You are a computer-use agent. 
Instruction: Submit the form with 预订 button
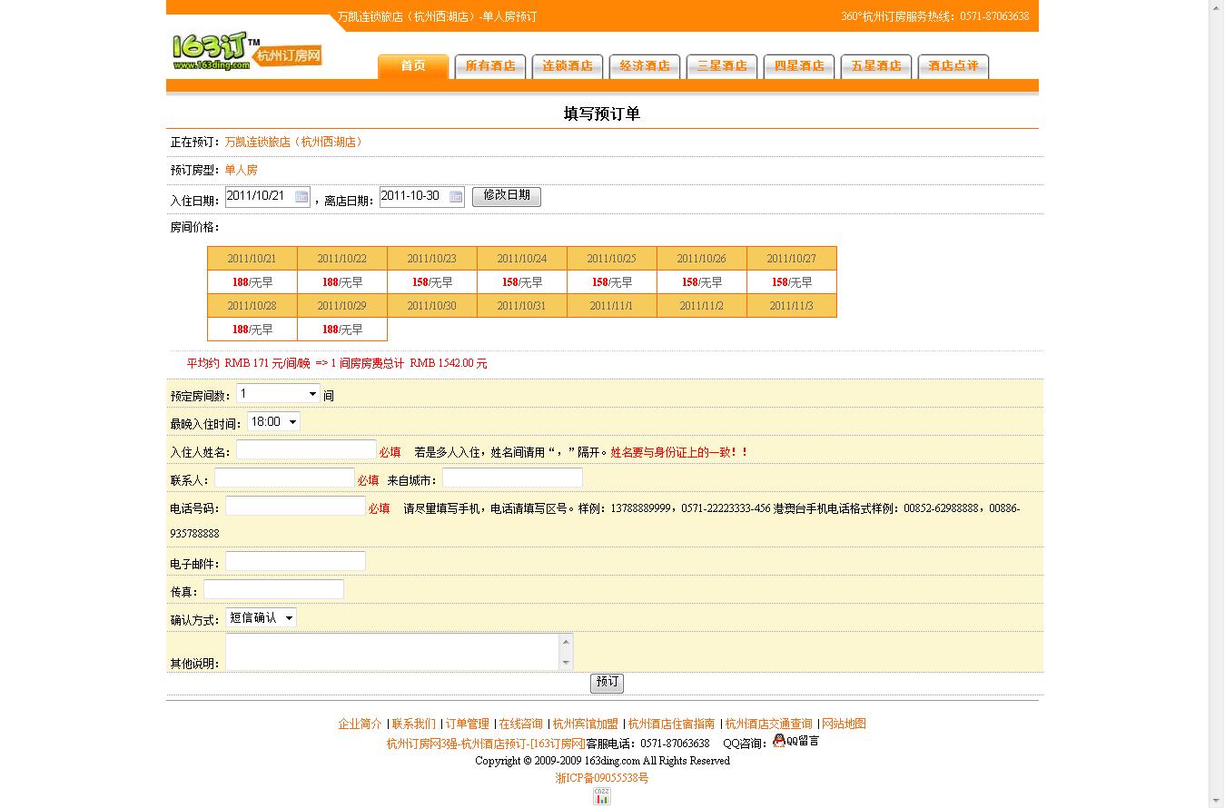click(x=607, y=683)
